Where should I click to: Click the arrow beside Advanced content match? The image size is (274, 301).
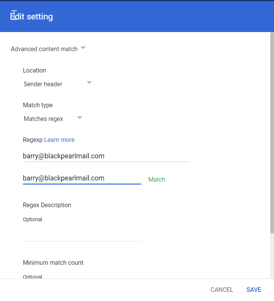83,48
